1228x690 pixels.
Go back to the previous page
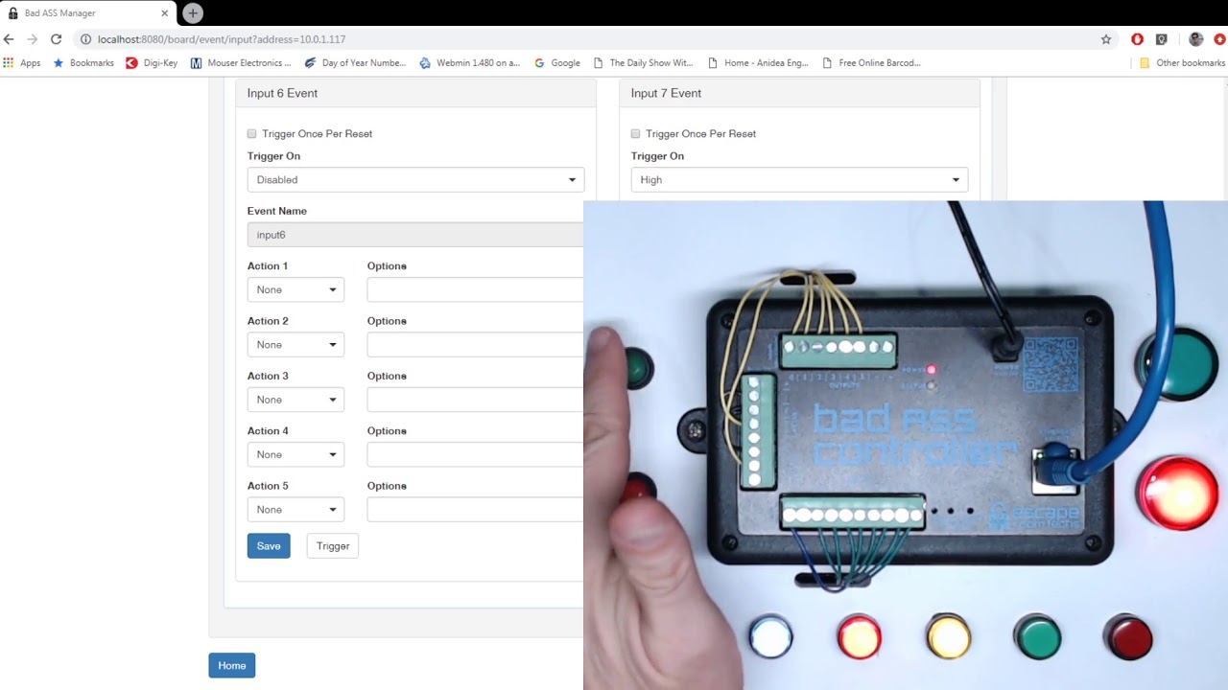(x=10, y=39)
